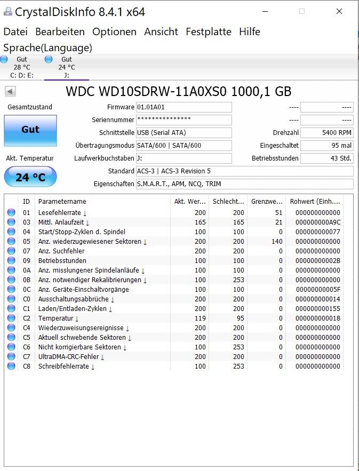359x471 pixels.
Task: Click status icon for wiederzugewiesener Sektoren row
Action: [x=11, y=241]
